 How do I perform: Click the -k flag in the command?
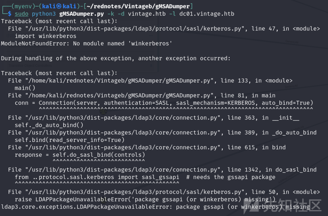(111, 14)
